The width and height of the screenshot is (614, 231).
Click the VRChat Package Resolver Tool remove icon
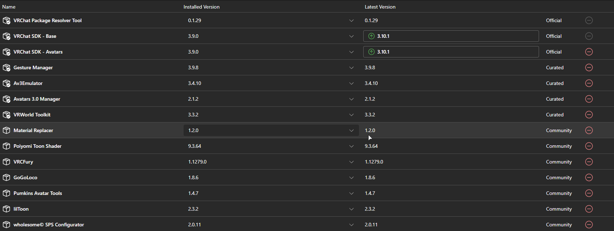click(589, 20)
